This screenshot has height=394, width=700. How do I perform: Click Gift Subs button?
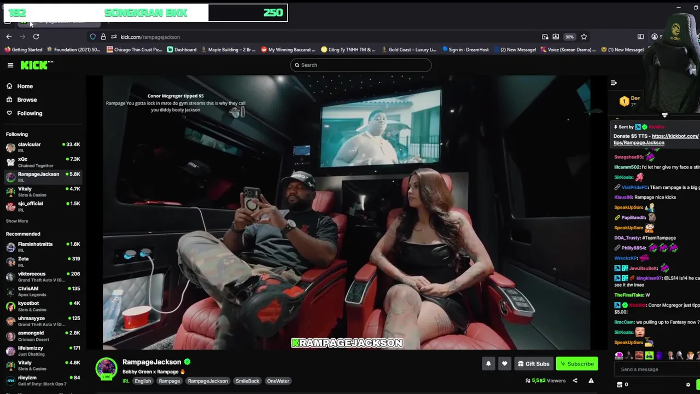(x=533, y=363)
